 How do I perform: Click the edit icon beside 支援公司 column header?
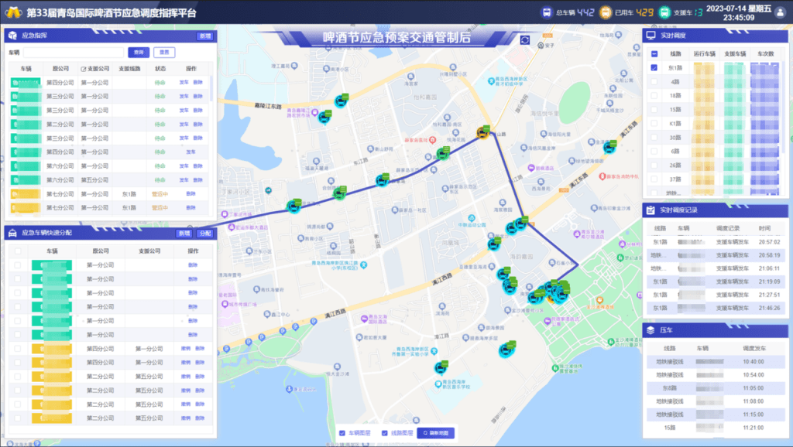(84, 69)
